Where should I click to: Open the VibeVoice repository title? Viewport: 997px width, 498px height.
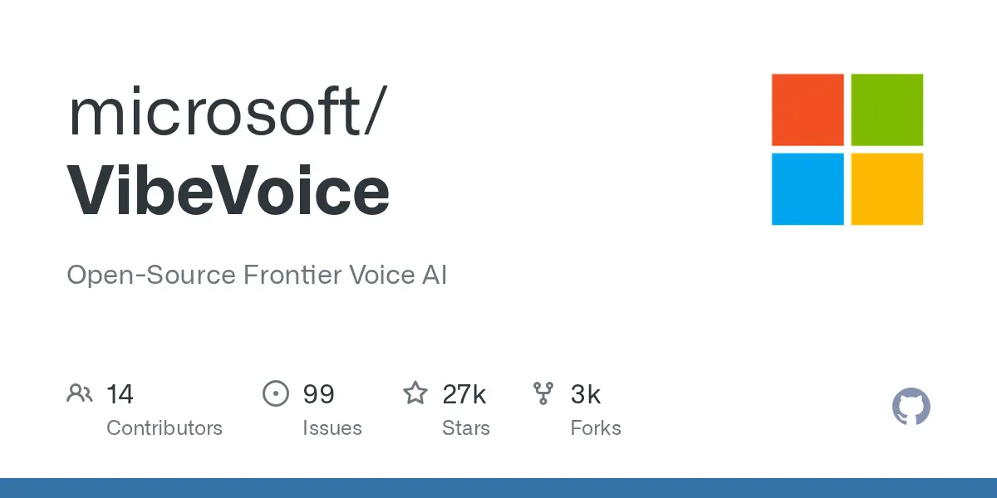[x=228, y=190]
